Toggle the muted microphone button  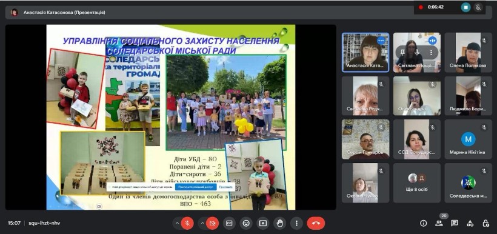pos(187,223)
